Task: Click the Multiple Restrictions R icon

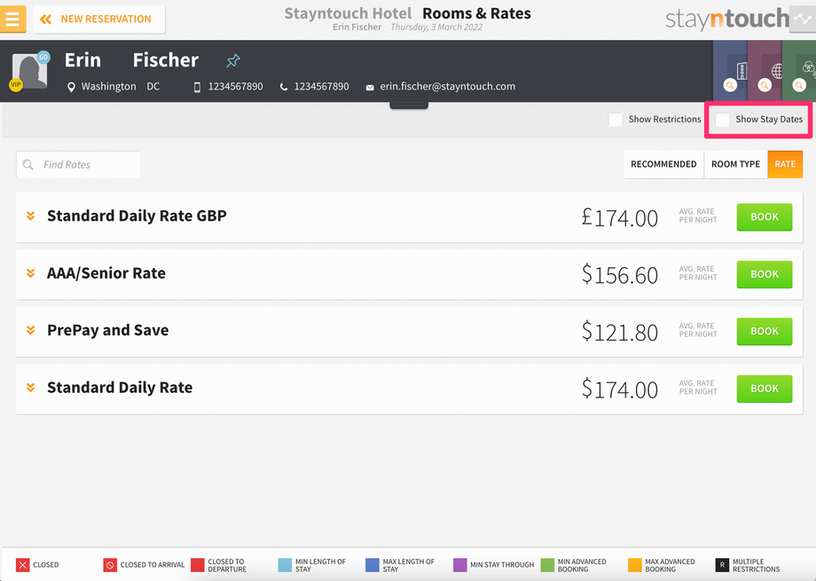Action: (722, 565)
